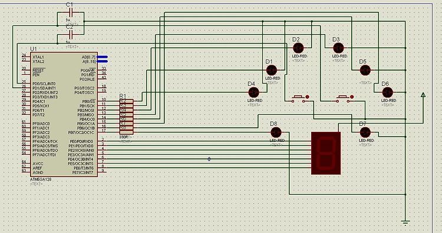The image size is (442, 233).
Task: Select capacitor C1 symbol
Action: [x=71, y=12]
